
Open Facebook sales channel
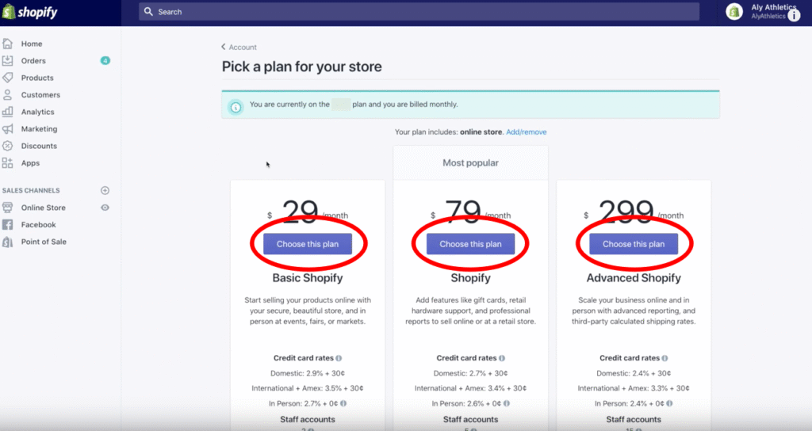pyautogui.click(x=38, y=224)
